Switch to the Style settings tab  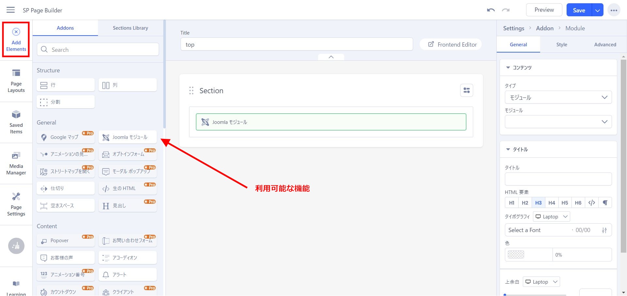561,45
